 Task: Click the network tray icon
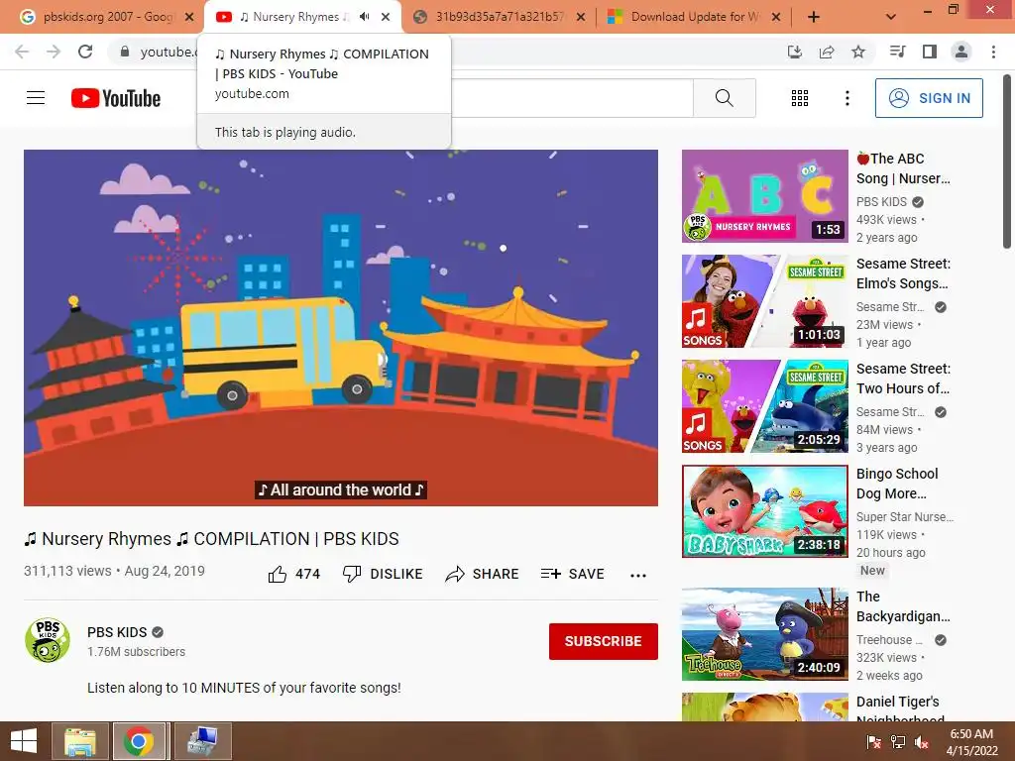pos(898,742)
